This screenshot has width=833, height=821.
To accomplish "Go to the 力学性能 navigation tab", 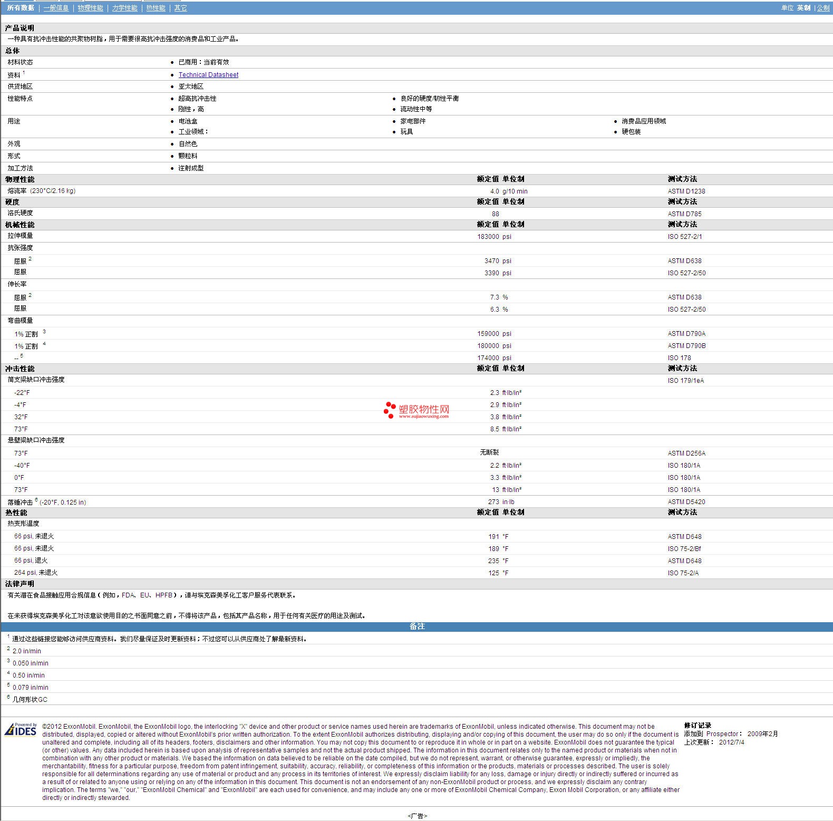I will (x=124, y=8).
